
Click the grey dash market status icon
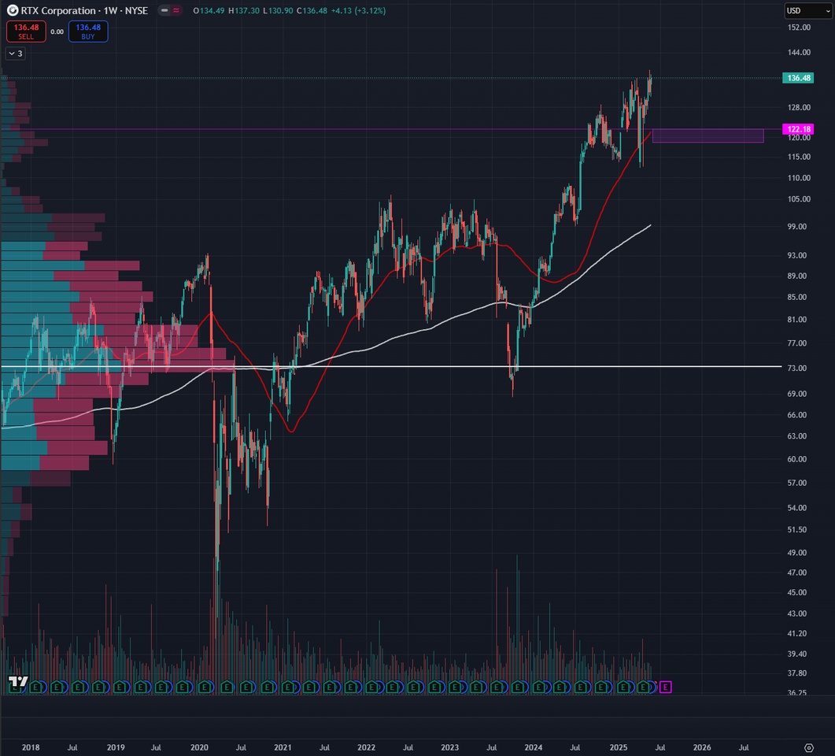coord(164,10)
